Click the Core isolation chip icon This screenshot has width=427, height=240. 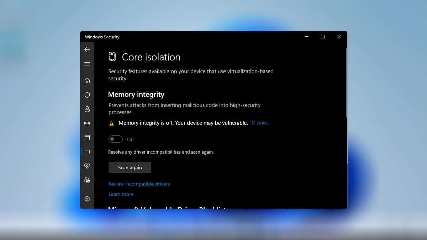pos(112,56)
